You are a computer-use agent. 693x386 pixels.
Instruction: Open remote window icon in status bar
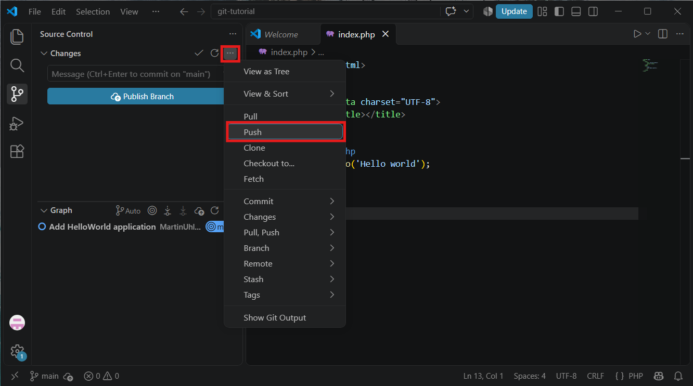click(15, 376)
